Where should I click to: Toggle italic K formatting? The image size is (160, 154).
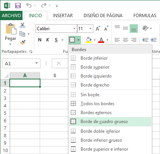(x=48, y=40)
